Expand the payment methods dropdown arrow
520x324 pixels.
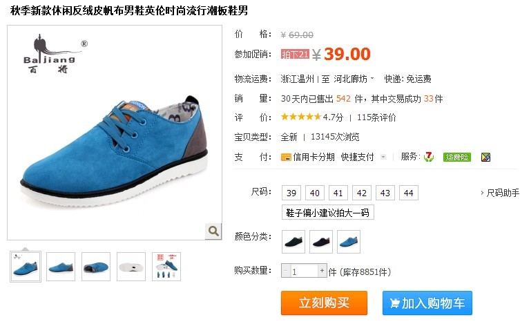pos(383,157)
